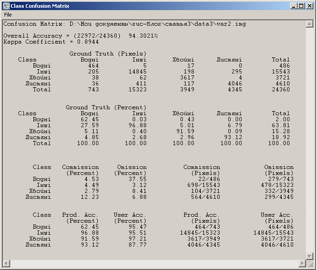This screenshot has height=270, width=317.
Task: Close the Class Confusion Matrix window
Action: pyautogui.click(x=310, y=6)
